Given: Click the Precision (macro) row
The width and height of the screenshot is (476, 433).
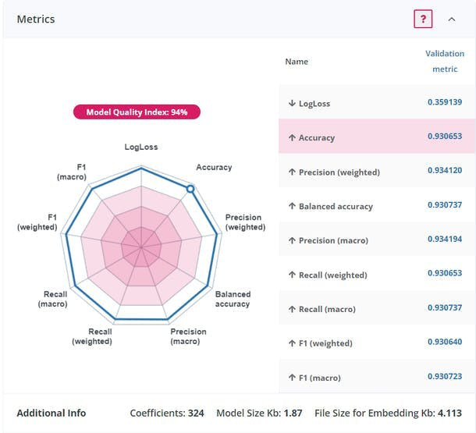Looking at the screenshot, I should pos(375,240).
